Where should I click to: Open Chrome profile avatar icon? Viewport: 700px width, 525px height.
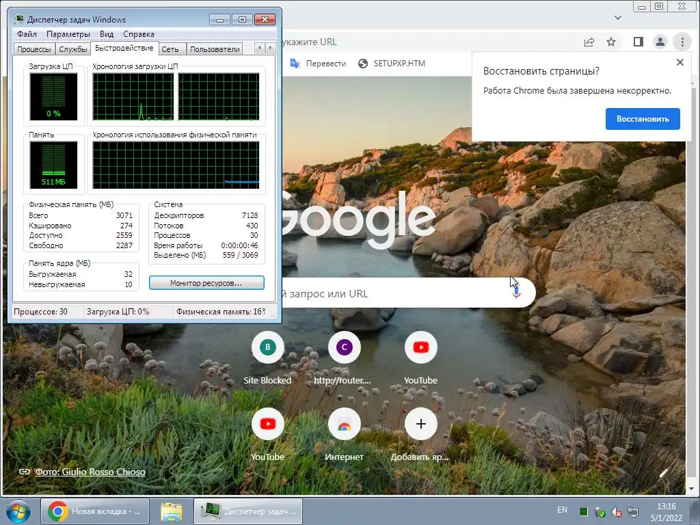660,42
